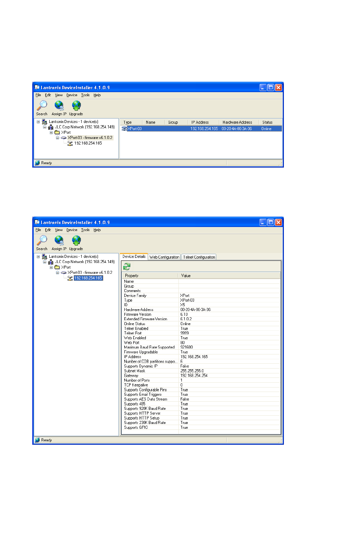
Task: Open Device menu in lower window
Action: 72,230
